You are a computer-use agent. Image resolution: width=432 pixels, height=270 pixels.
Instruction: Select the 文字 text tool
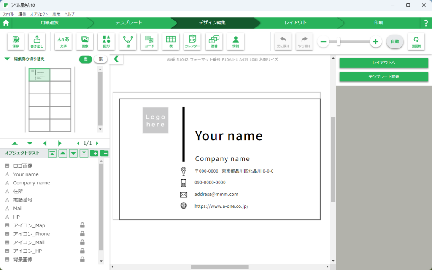pyautogui.click(x=63, y=41)
